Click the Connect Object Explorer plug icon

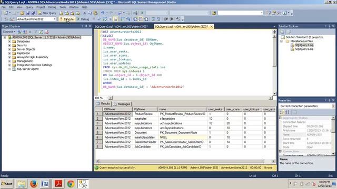click(x=19, y=32)
